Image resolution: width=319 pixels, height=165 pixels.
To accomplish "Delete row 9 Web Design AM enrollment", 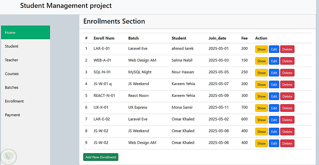I will click(x=287, y=144).
